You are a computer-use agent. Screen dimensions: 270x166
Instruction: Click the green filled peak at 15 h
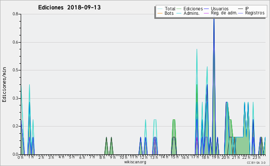(x=174, y=137)
